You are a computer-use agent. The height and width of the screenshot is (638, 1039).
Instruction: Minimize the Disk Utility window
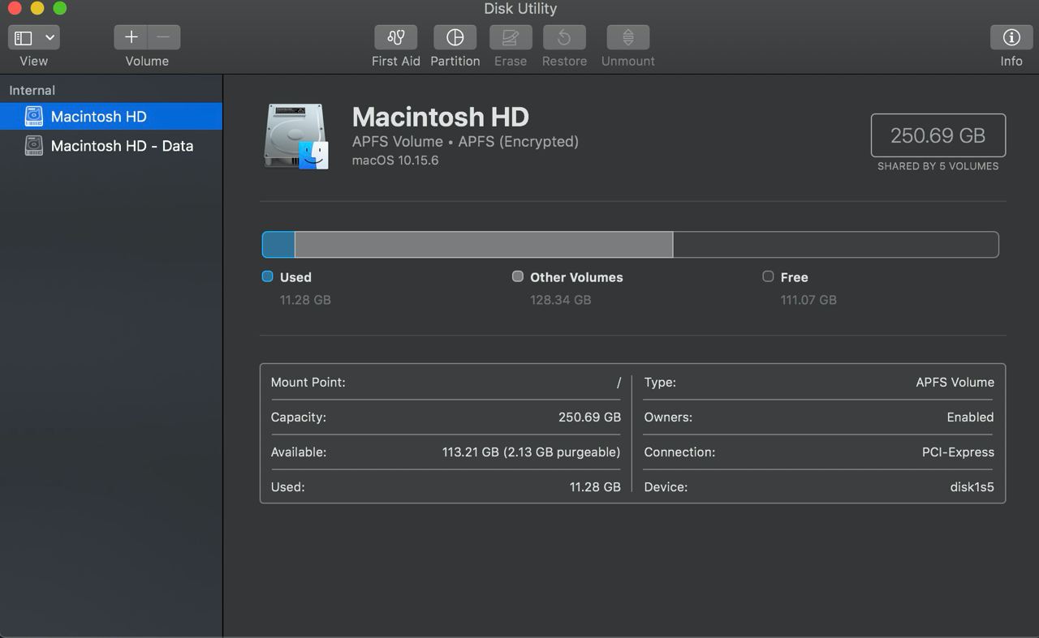pos(37,9)
